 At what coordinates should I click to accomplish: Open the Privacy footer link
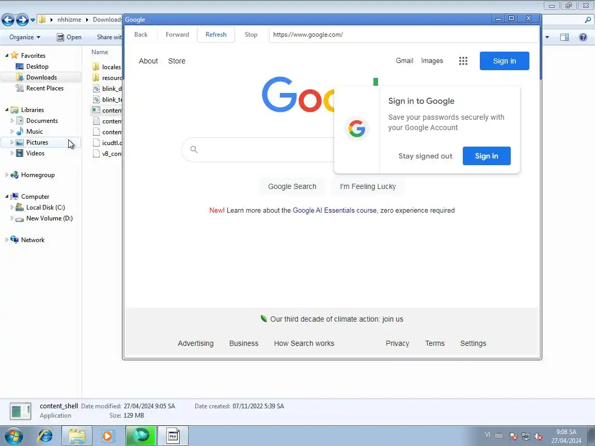[x=397, y=343]
